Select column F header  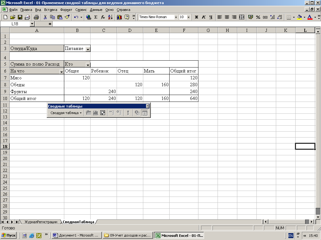coord(184,30)
